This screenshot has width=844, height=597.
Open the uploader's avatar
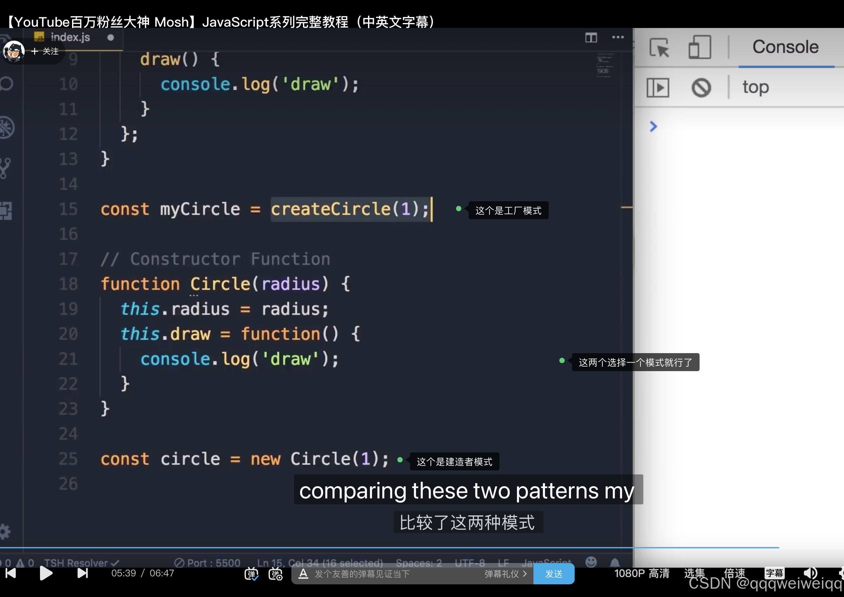[14, 51]
